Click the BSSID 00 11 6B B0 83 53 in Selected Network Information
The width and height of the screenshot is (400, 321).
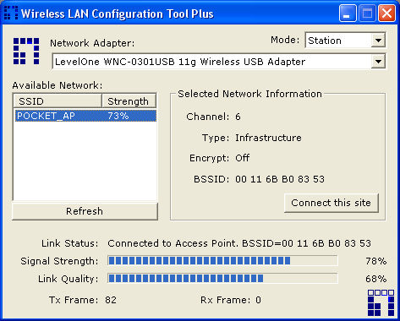pos(280,179)
